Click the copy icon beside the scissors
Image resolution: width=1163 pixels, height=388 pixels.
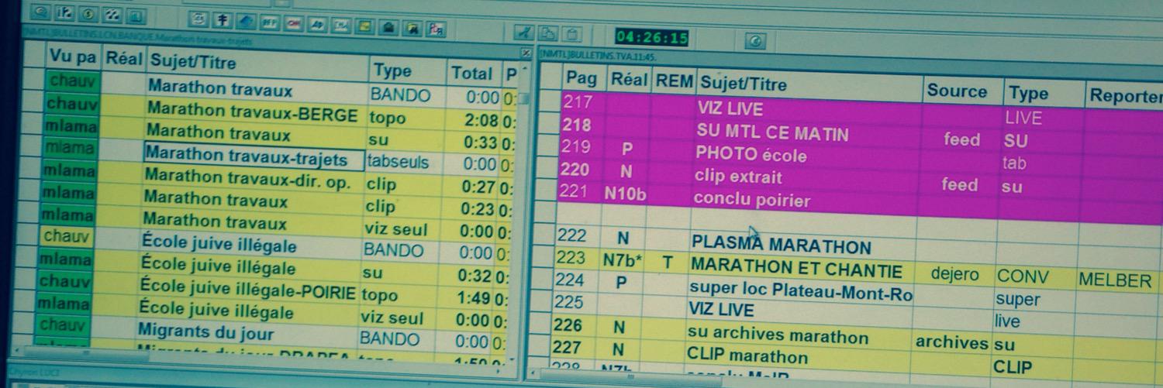(548, 35)
